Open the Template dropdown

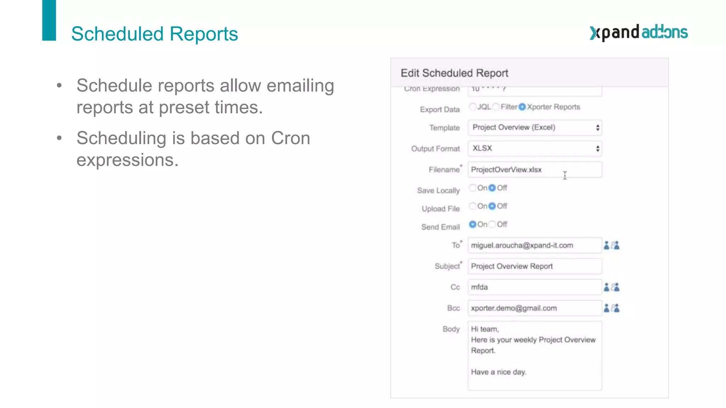(x=535, y=127)
